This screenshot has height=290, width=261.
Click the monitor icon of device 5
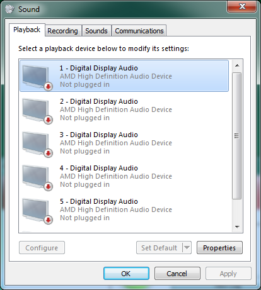[35, 209]
